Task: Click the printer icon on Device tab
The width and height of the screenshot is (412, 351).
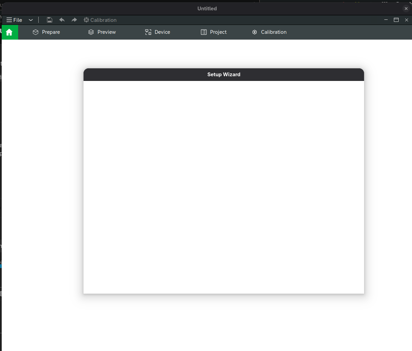Action: pos(148,32)
